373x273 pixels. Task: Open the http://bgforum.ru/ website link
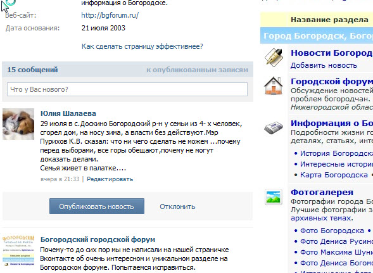(110, 15)
